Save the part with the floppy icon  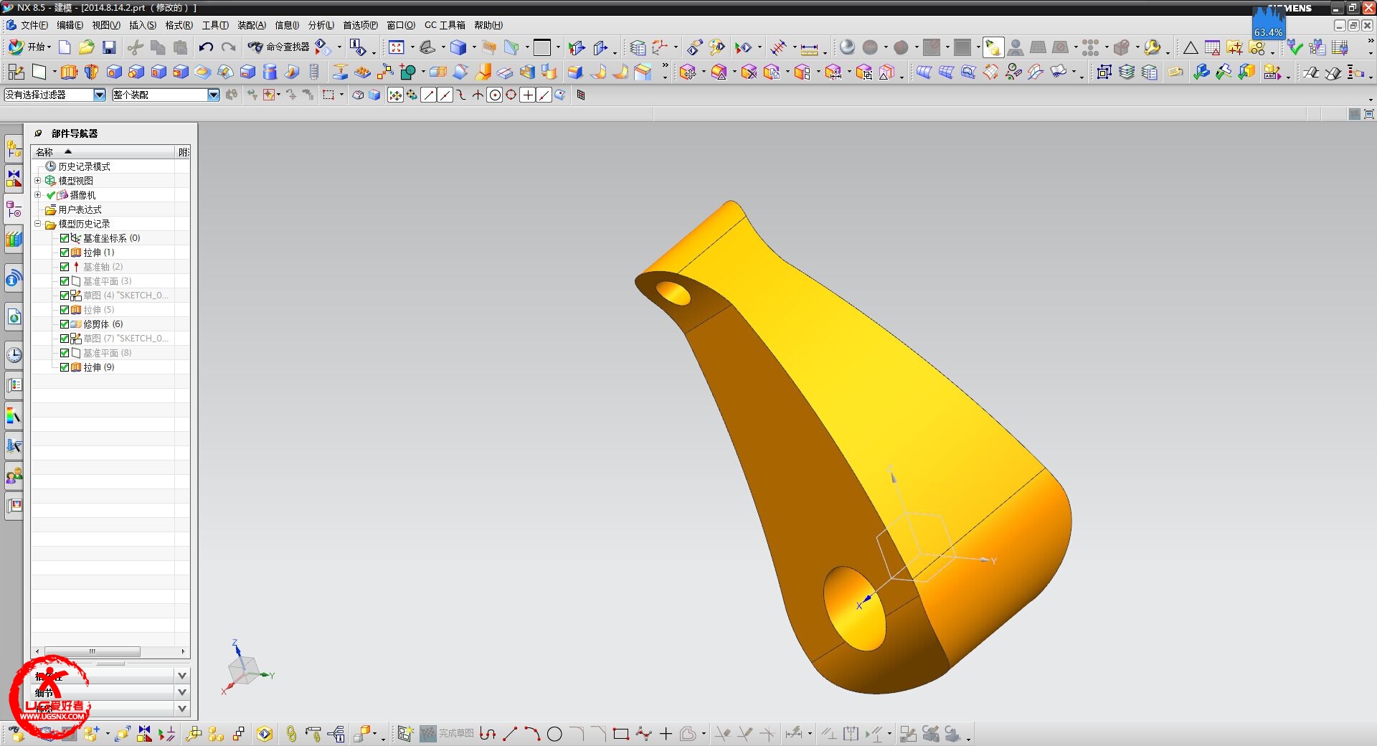pyautogui.click(x=109, y=47)
